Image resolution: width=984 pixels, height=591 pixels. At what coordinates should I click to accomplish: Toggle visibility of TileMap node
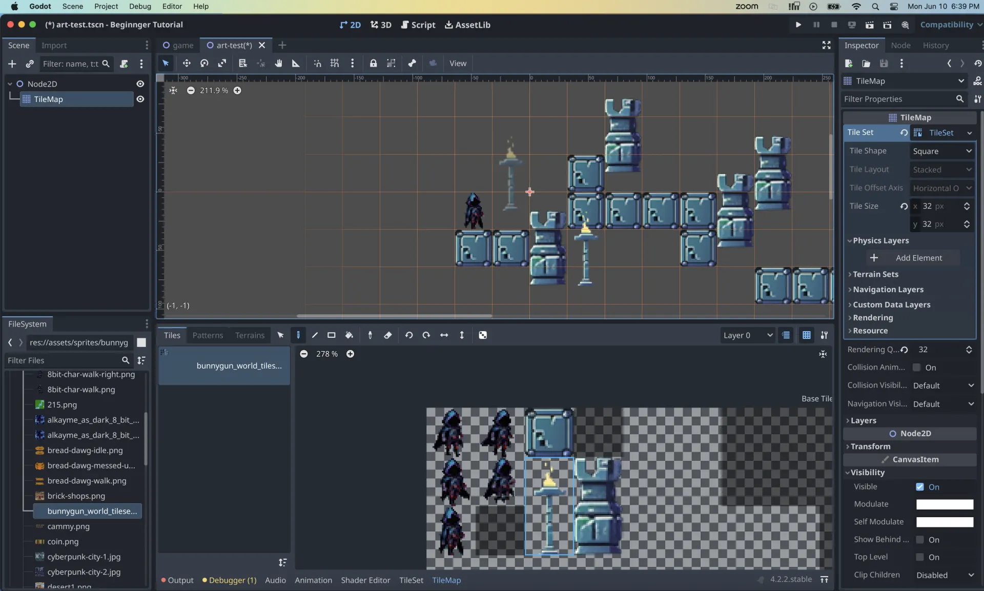pos(140,99)
